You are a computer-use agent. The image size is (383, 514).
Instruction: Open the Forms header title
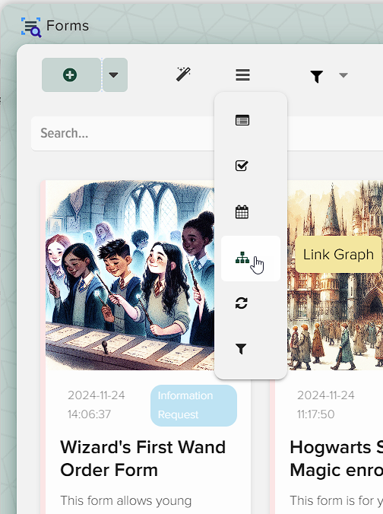(x=68, y=26)
